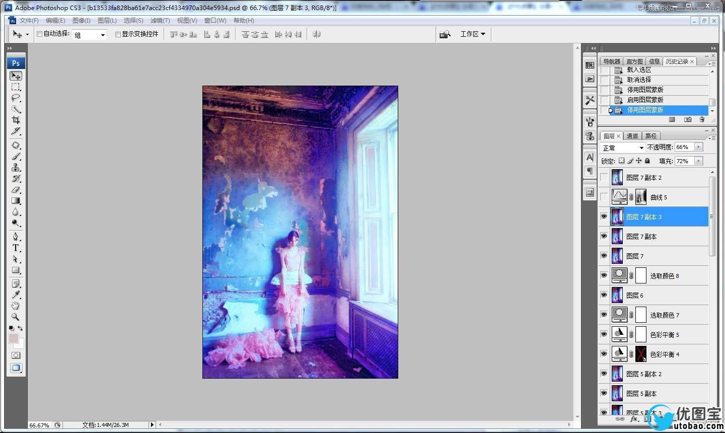Select the Slice tool

click(16, 131)
